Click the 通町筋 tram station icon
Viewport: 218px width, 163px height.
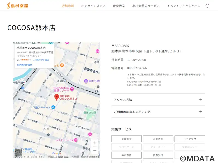66,81
